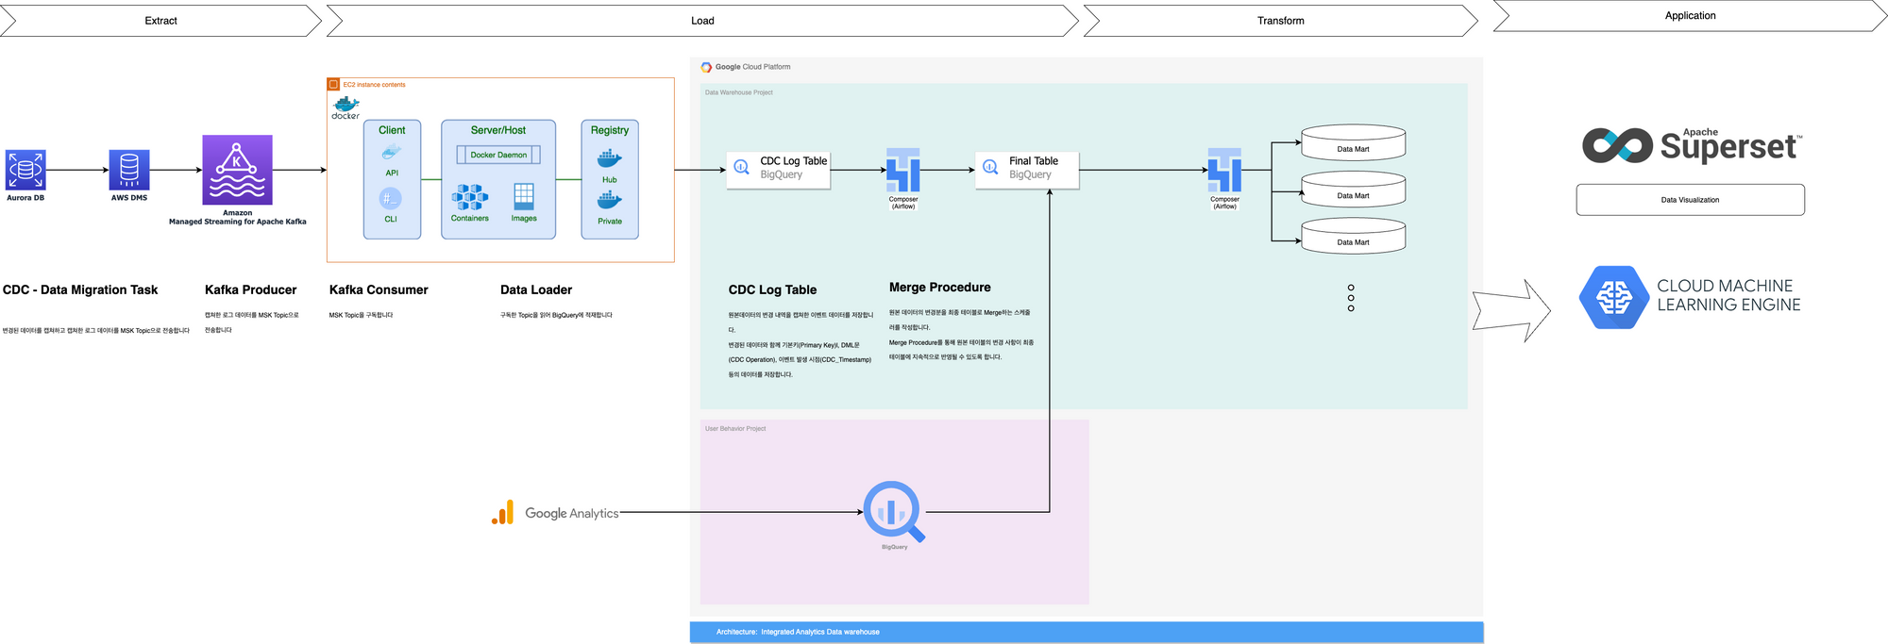Viewport: 1888px width, 644px height.
Task: Click the Aurora DB icon
Action: coord(25,170)
